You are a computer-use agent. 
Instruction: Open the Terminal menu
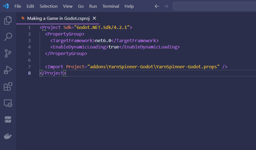click(x=111, y=6)
